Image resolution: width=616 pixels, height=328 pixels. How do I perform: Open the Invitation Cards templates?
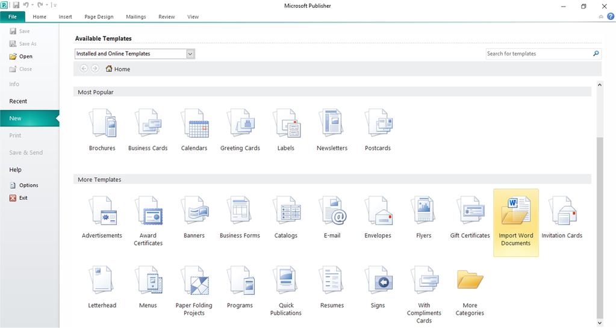tap(562, 218)
